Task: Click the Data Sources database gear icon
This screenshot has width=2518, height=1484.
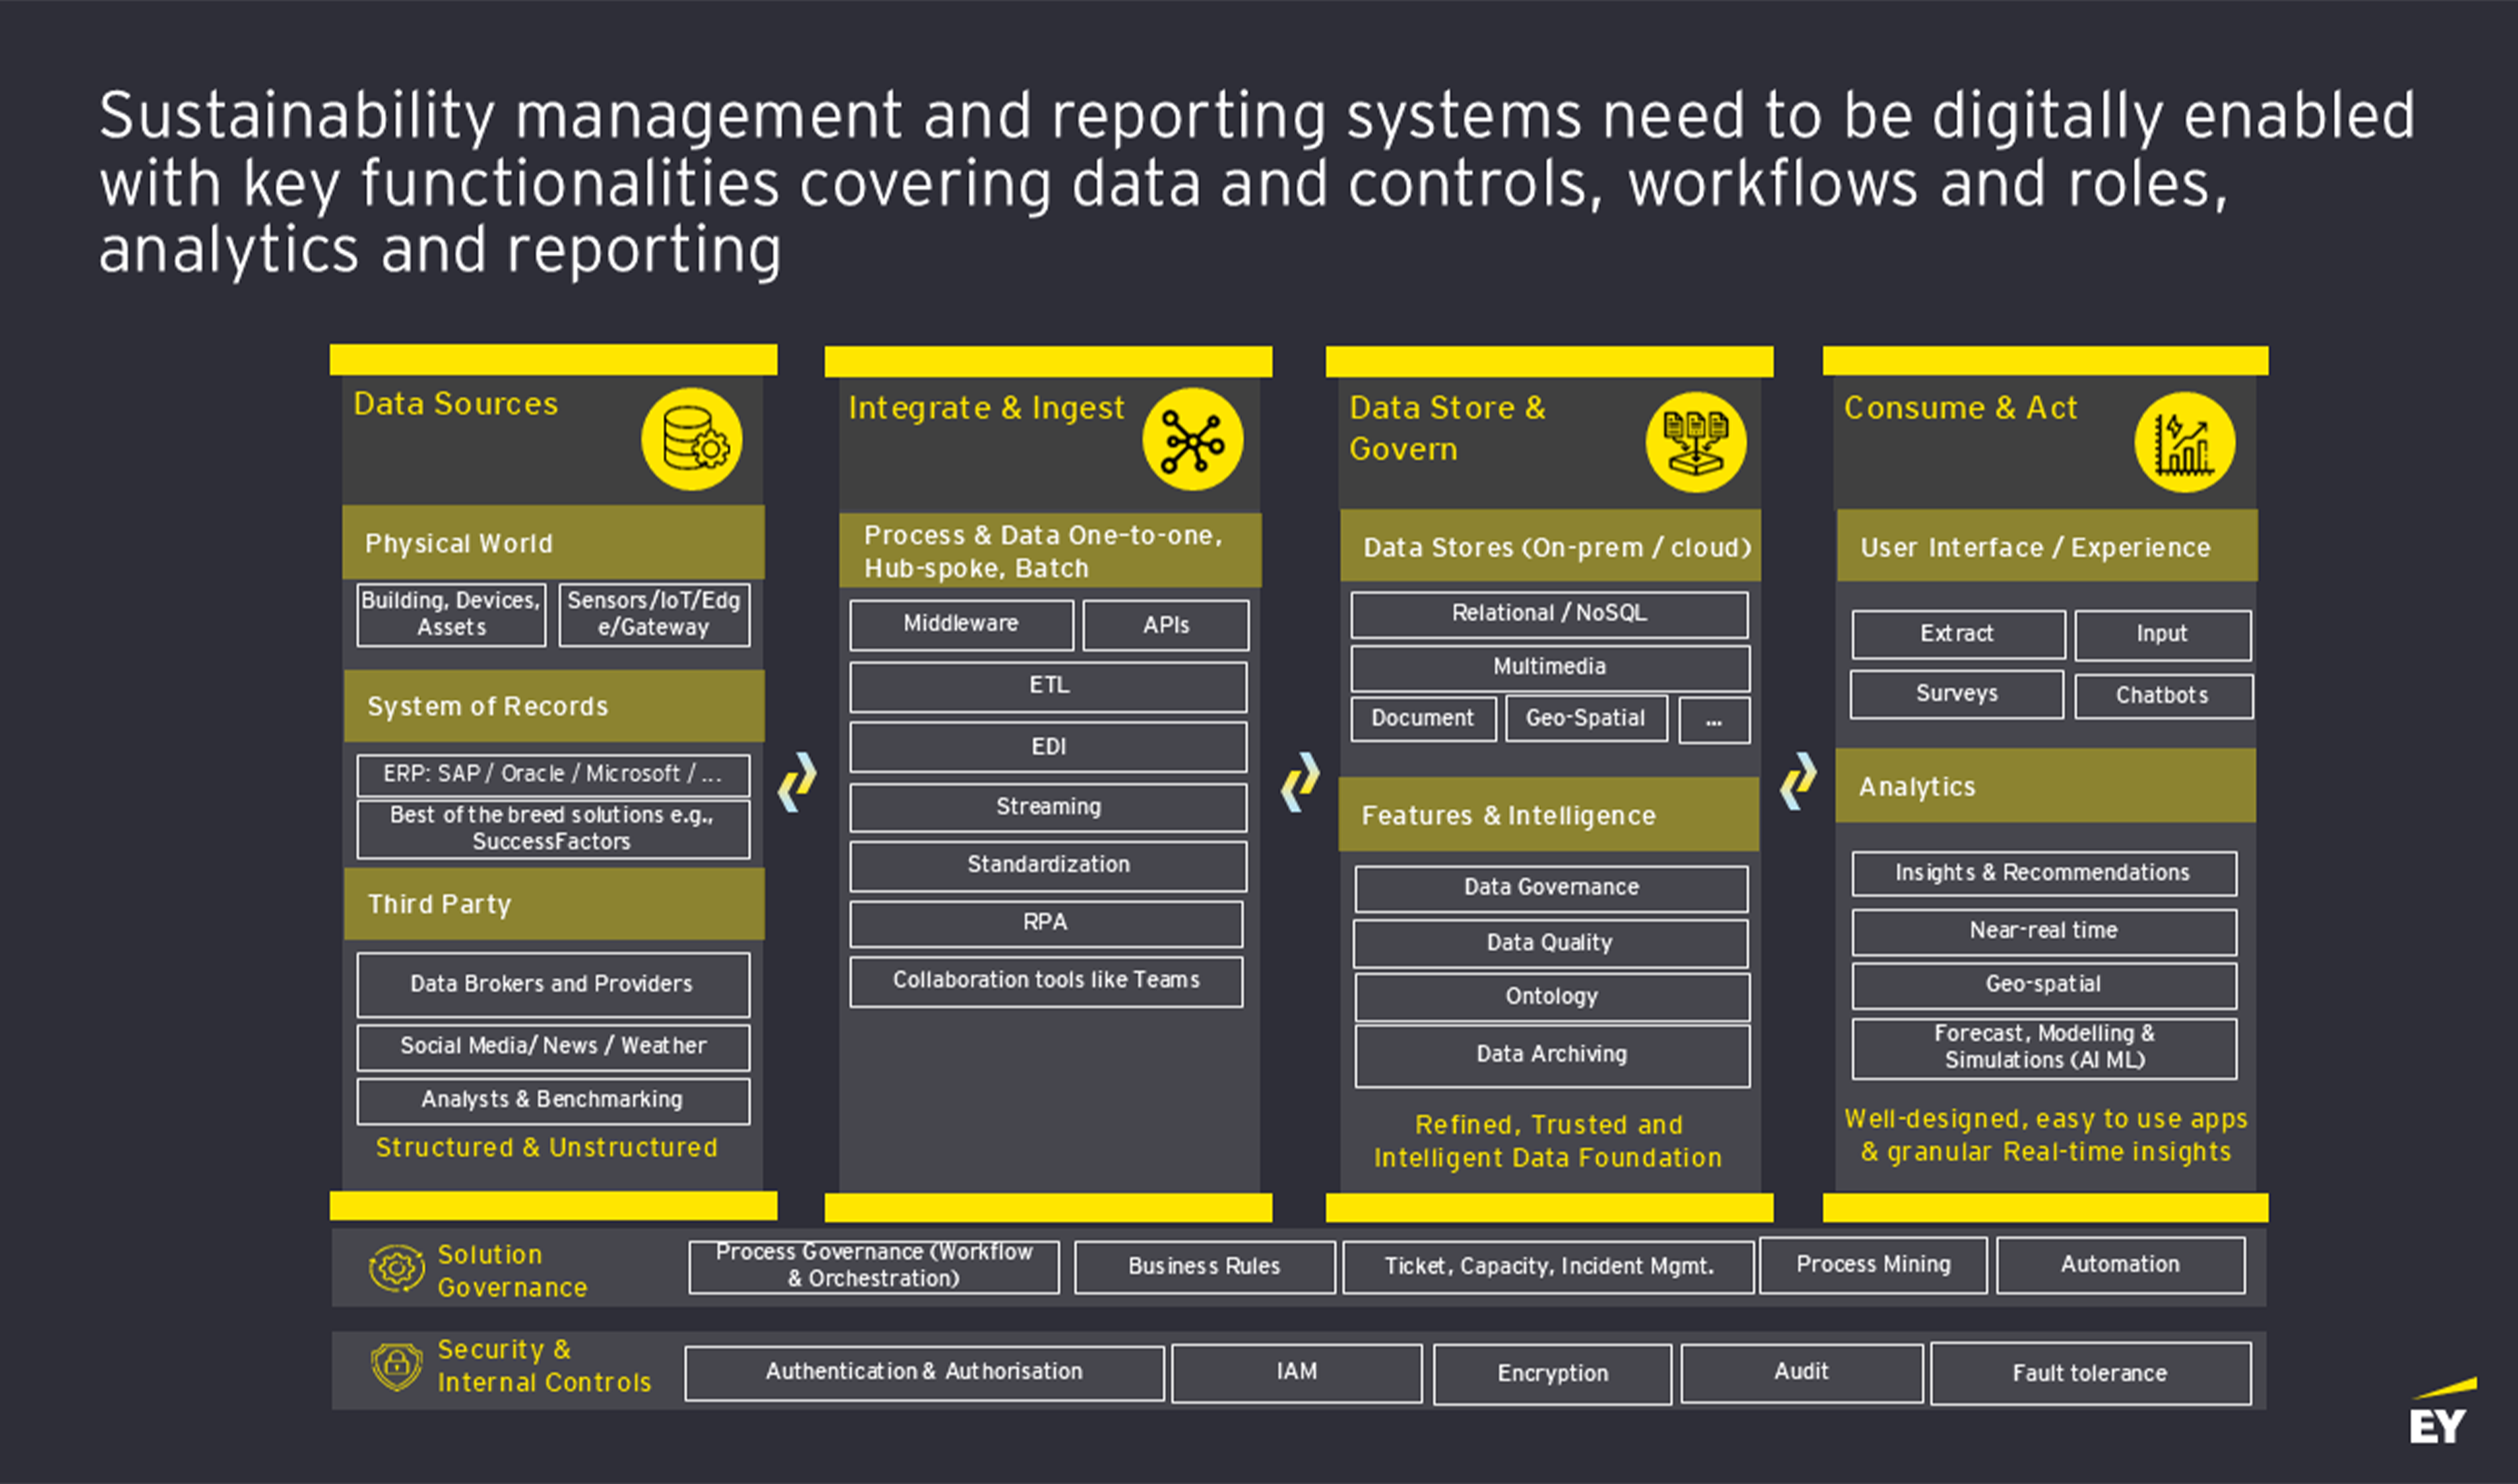Action: [692, 439]
